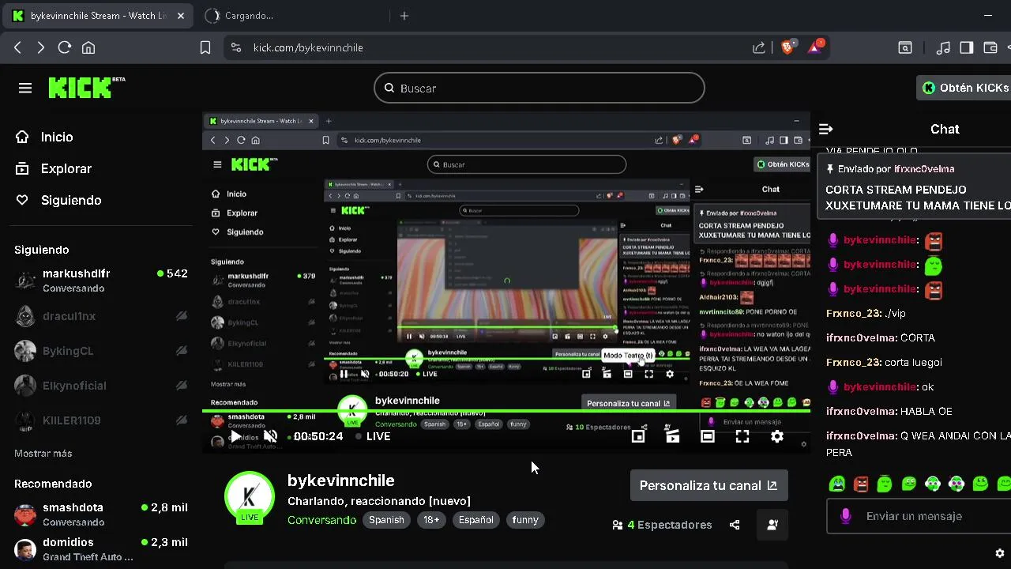Toggle theater mode on the main player
Screen dimensions: 1011x569
click(x=708, y=436)
